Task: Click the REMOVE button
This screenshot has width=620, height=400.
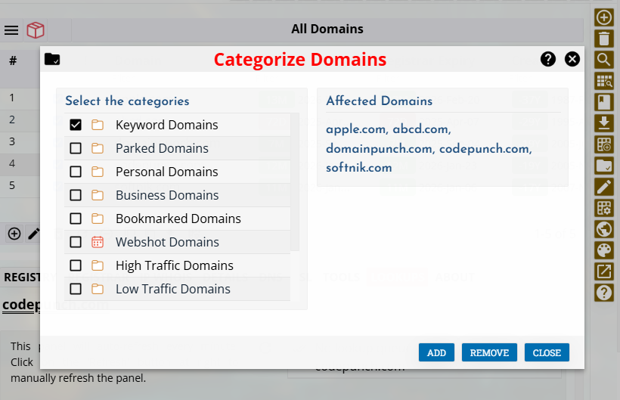Action: [x=489, y=352]
